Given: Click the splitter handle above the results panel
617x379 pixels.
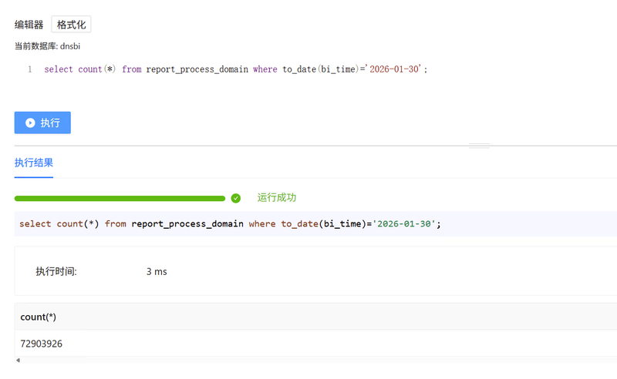Looking at the screenshot, I should coord(479,146).
